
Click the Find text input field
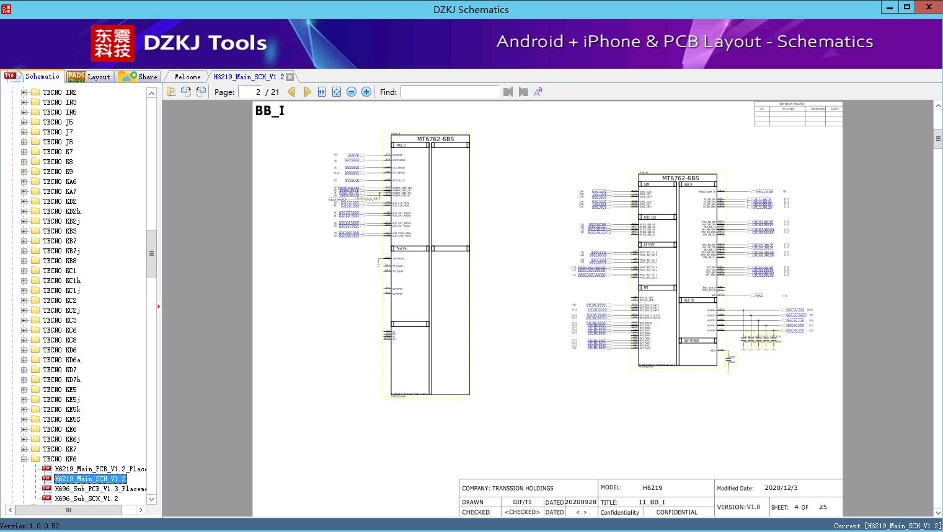449,92
